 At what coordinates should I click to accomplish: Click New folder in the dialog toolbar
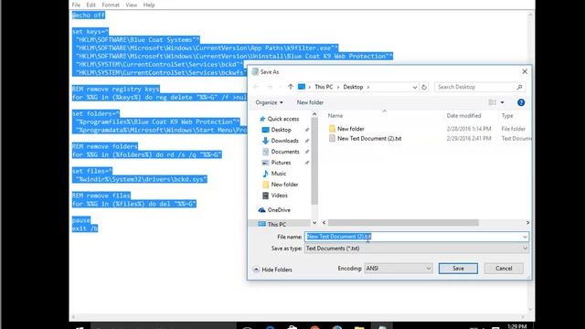(310, 102)
